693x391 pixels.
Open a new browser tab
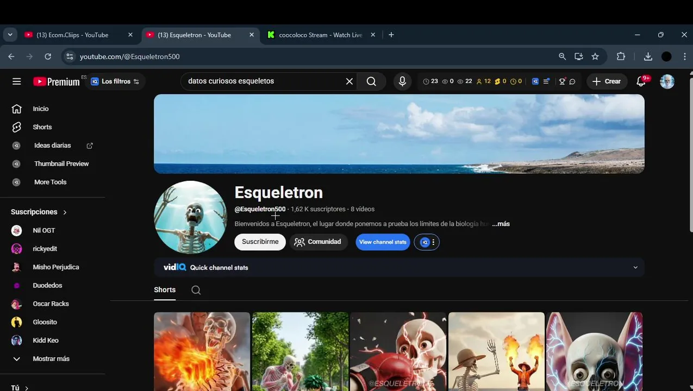tap(391, 35)
